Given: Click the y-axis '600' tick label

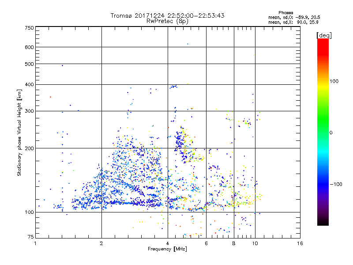Looking at the screenshot, I should pyautogui.click(x=29, y=47).
